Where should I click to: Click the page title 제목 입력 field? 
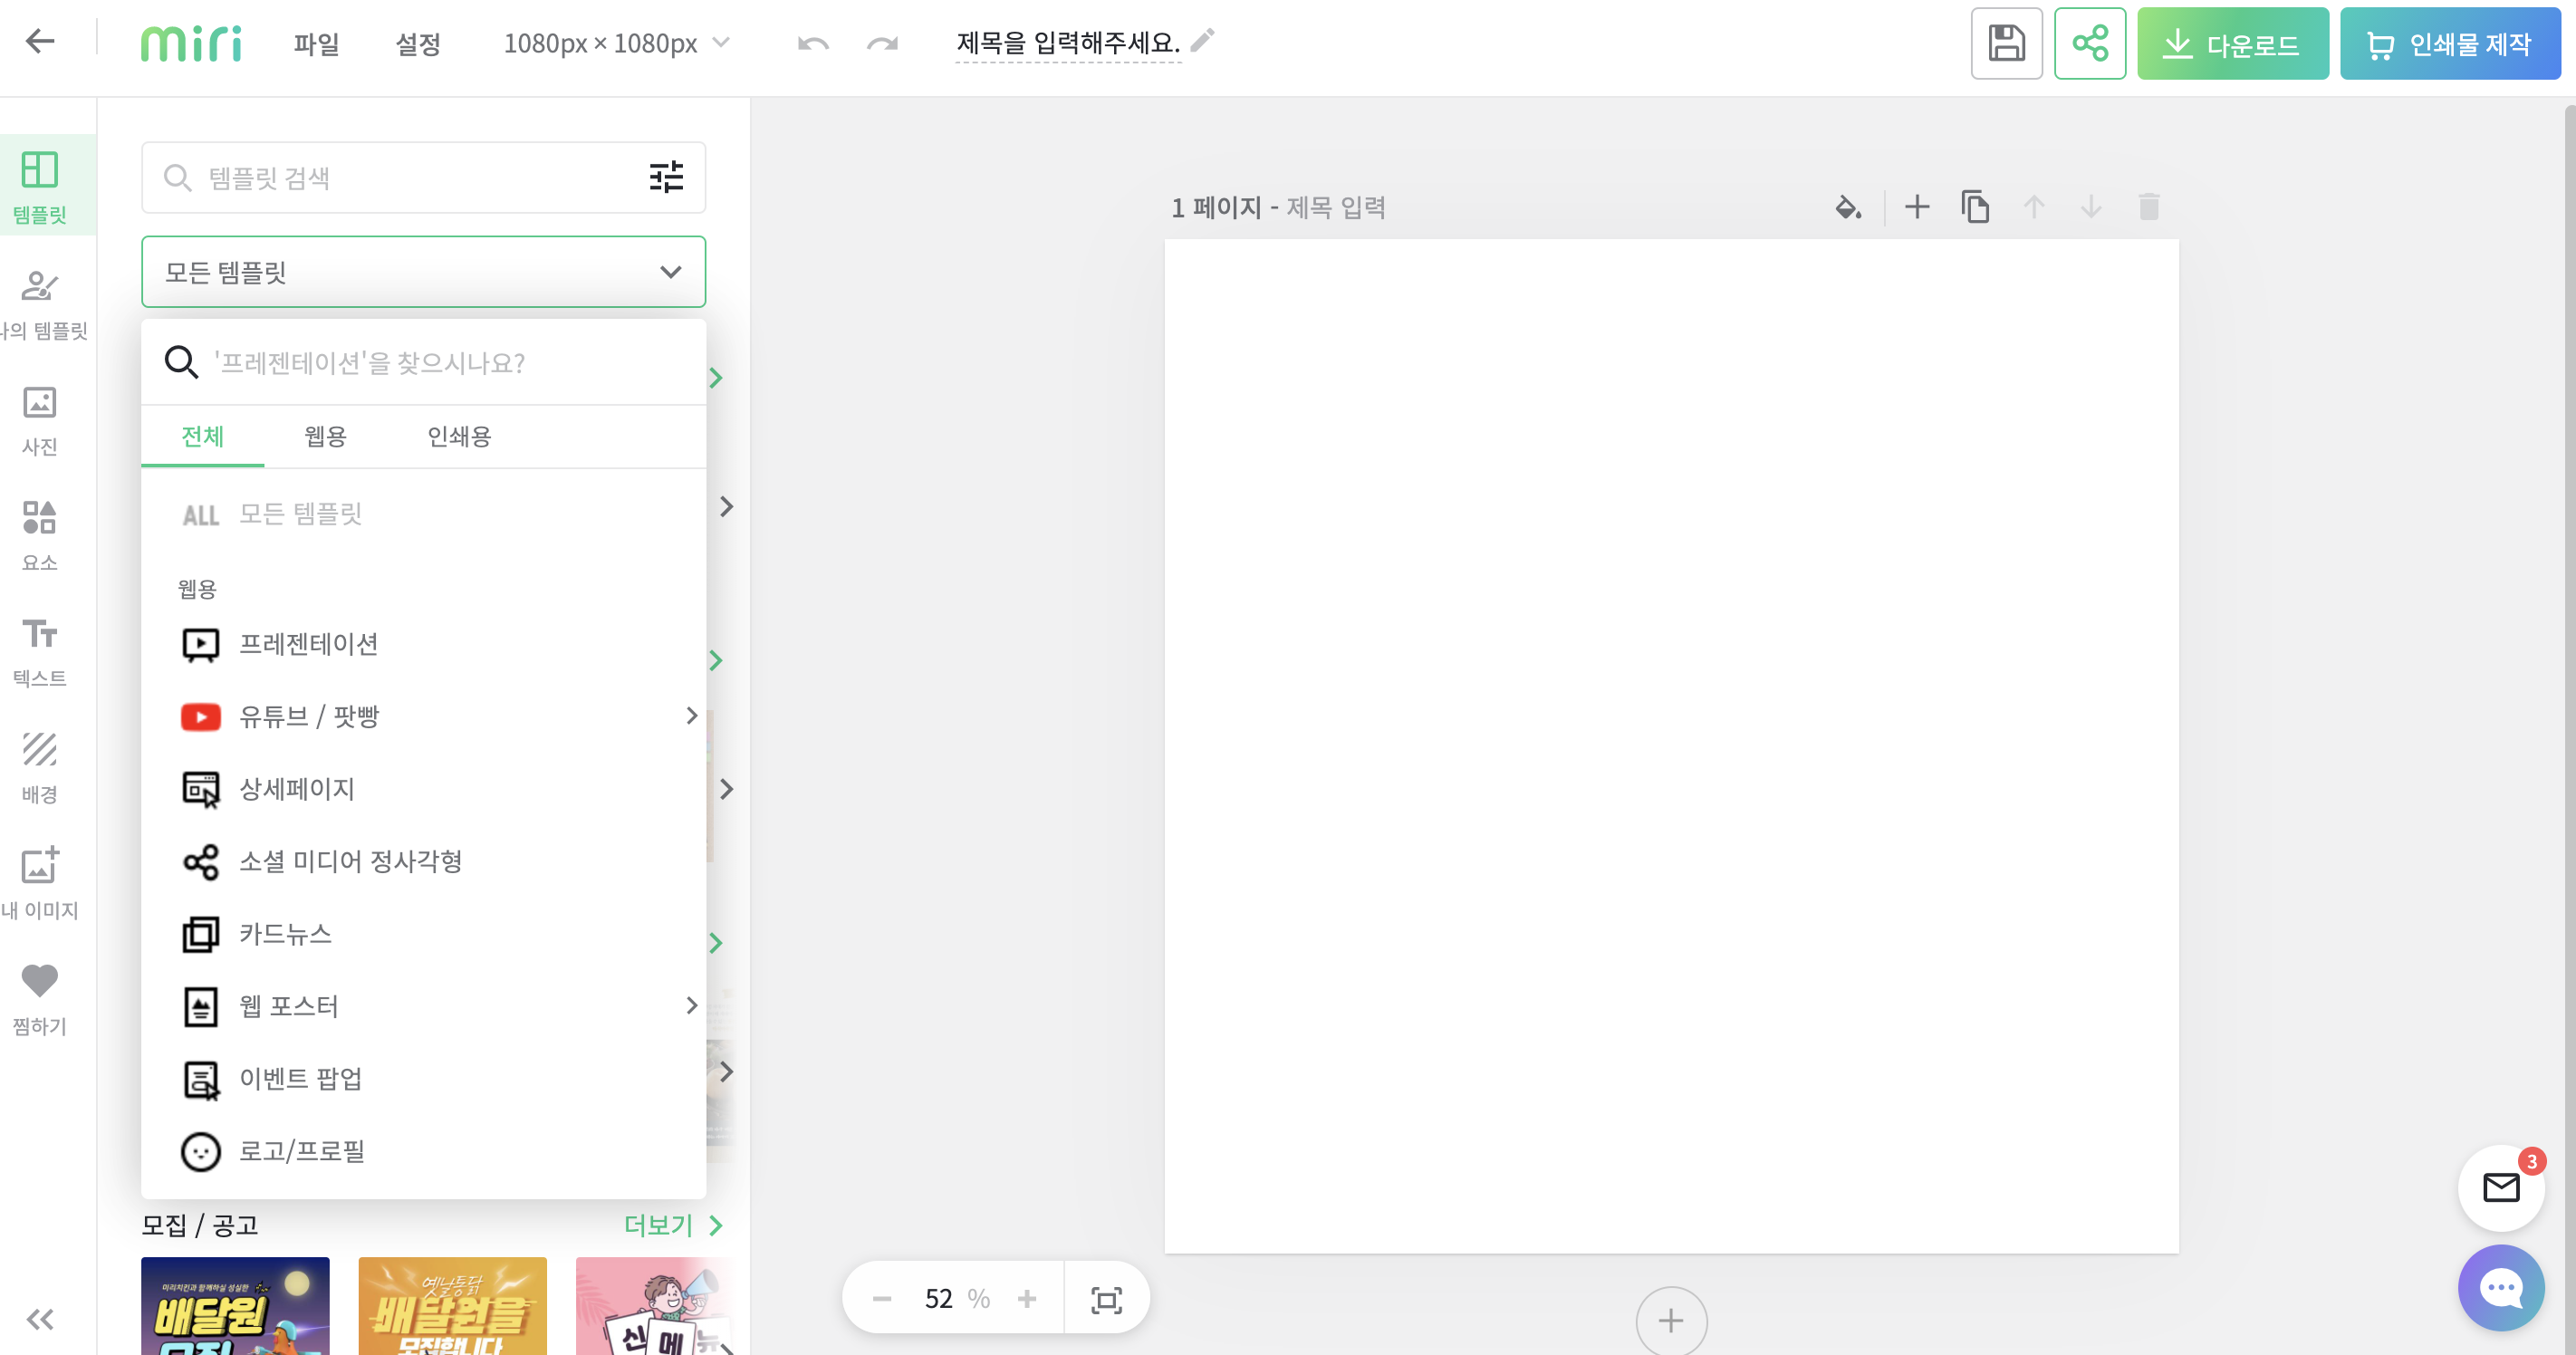tap(1335, 207)
